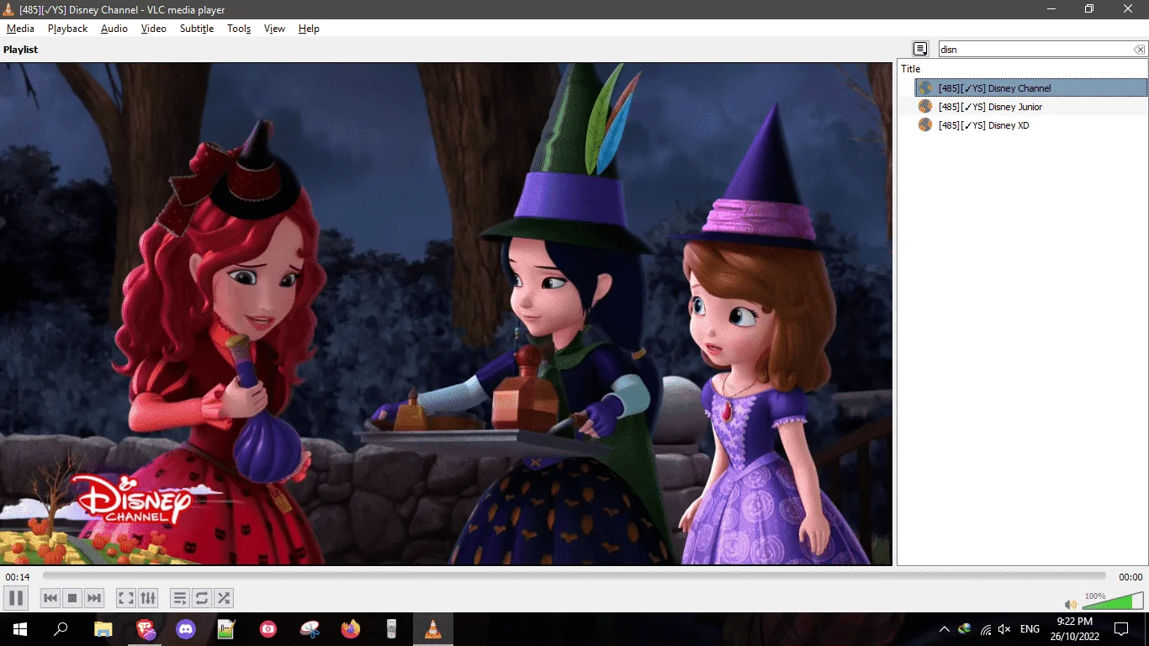Screen dimensions: 1149x646
Task: Select '[485][✓YS] Disney Junior' playlist entry
Action: pyautogui.click(x=1031, y=107)
